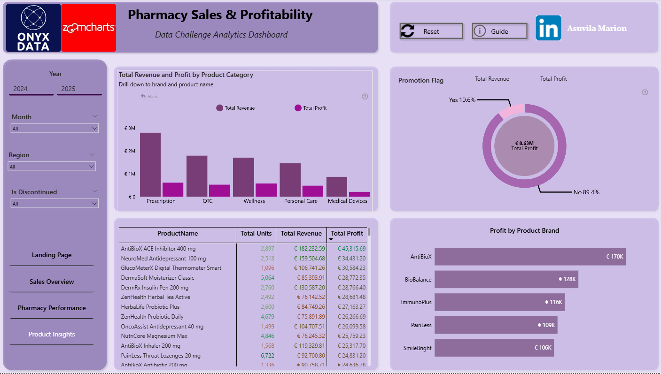The height and width of the screenshot is (374, 661).
Task: Open the Month dropdown
Action: coord(54,129)
